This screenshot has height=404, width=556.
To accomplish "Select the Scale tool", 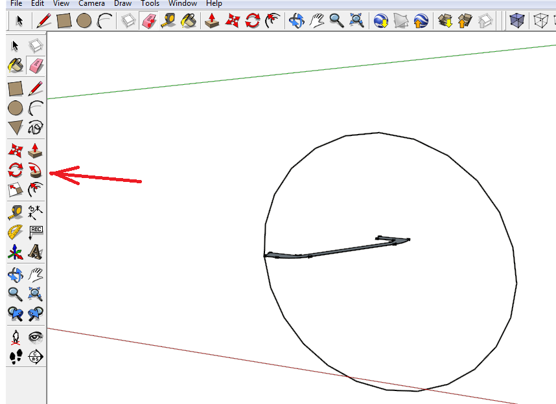I will point(16,190).
